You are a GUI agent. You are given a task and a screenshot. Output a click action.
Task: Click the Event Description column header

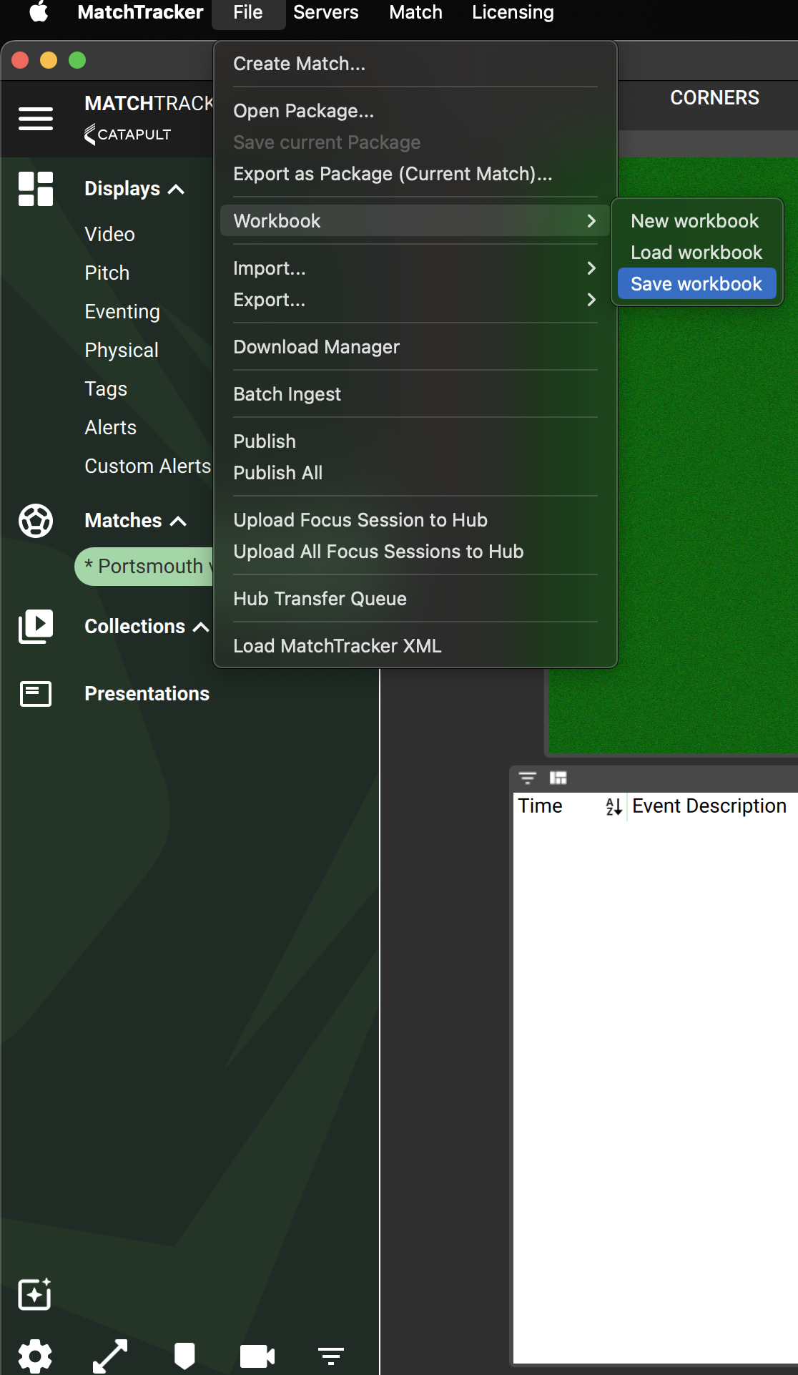[709, 806]
